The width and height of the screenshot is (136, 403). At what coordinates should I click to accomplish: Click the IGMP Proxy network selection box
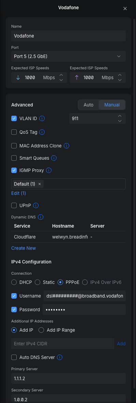[69, 184]
